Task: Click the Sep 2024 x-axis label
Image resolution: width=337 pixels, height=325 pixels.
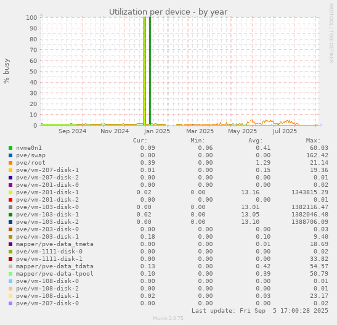Action: click(x=73, y=131)
